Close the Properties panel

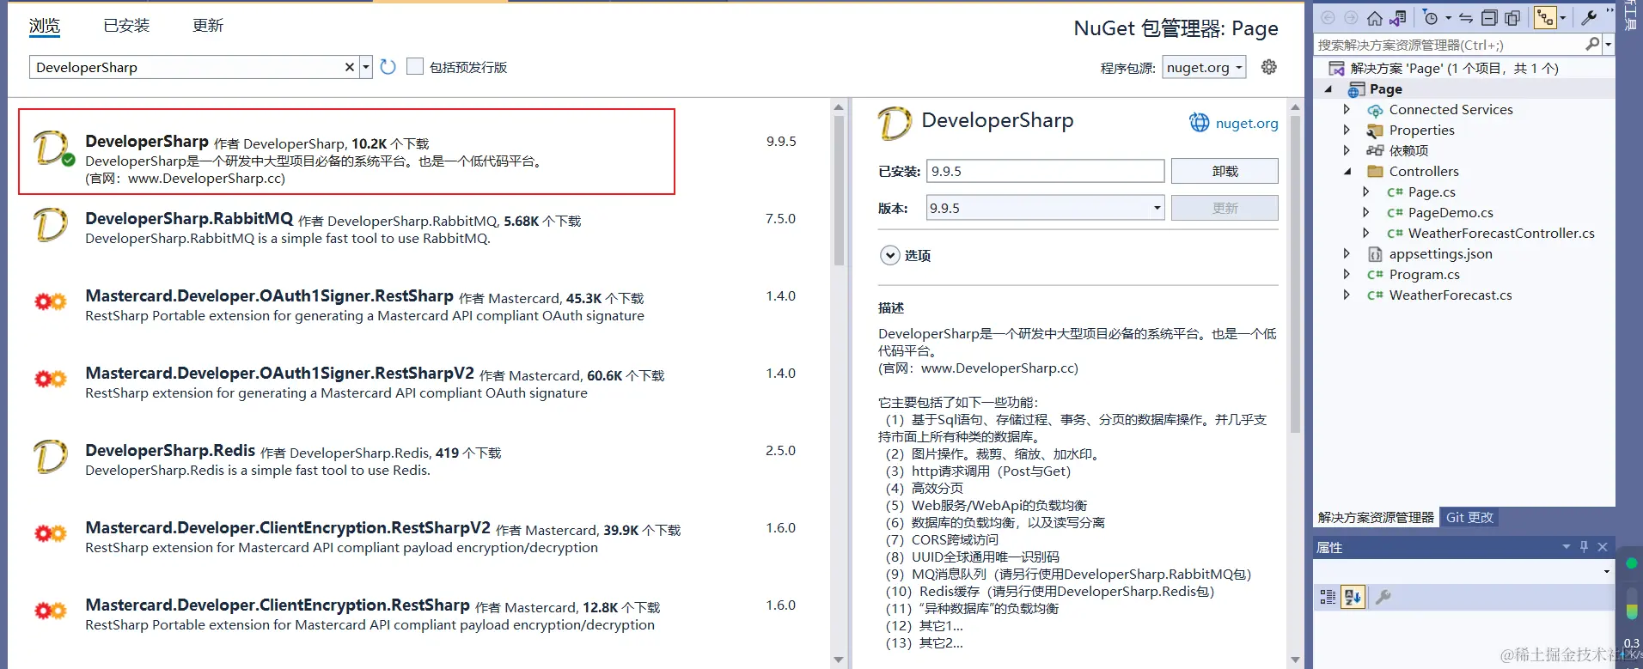pyautogui.click(x=1603, y=547)
